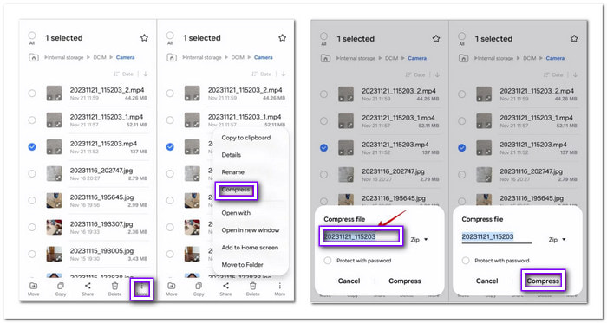Reverse sort order arrow in the leftmost panel
Viewport: 607px width, 323px height.
[146, 74]
